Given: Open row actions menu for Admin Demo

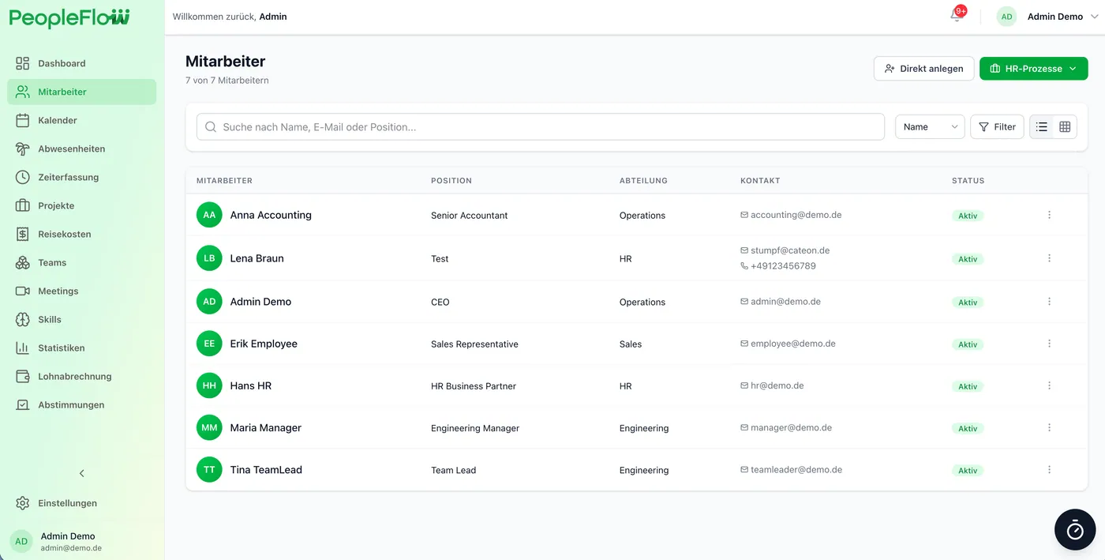Looking at the screenshot, I should 1049,302.
